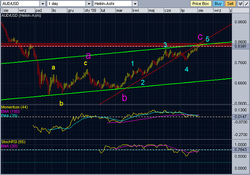The width and height of the screenshot is (250, 175).
Task: Click the 0.6600 price axis label
Action: click(x=240, y=83)
